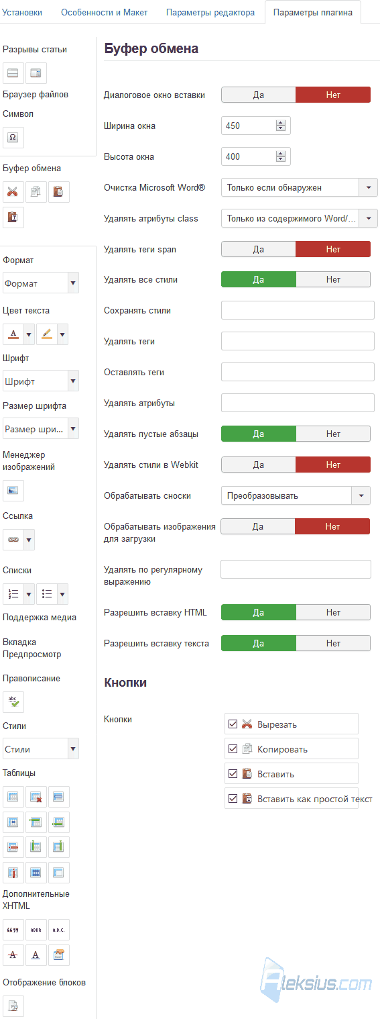The height and width of the screenshot is (1019, 380).
Task: Open the Очистка Microsoft Word dropdown
Action: [300, 187]
